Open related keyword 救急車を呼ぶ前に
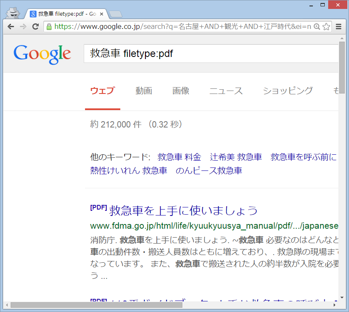The width and height of the screenshot is (349, 312). (304, 157)
